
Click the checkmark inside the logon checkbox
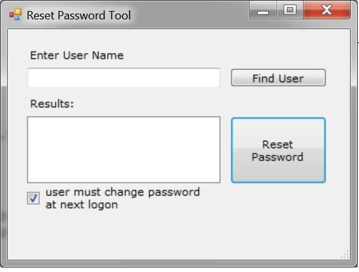tap(34, 198)
